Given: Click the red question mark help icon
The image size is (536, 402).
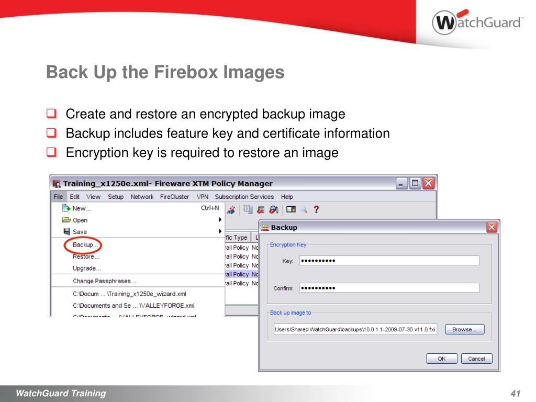Looking at the screenshot, I should point(316,209).
